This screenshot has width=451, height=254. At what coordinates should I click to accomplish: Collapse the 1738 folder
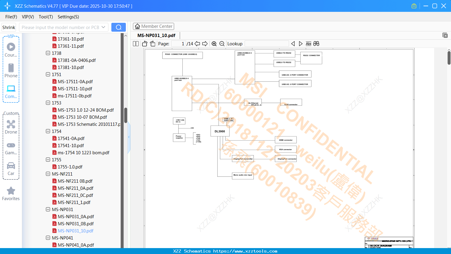tap(48, 53)
